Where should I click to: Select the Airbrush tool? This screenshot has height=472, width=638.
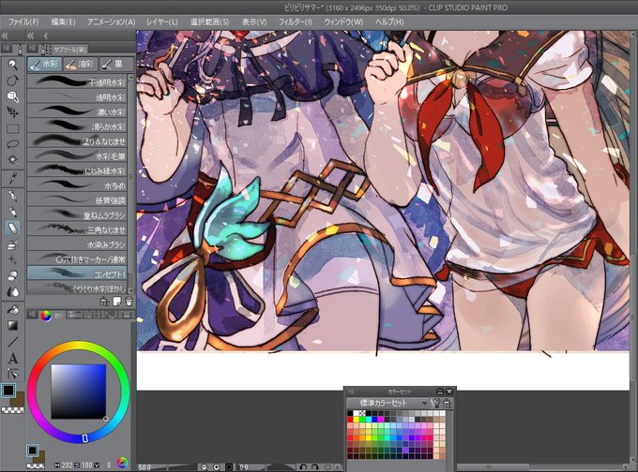[x=13, y=243]
